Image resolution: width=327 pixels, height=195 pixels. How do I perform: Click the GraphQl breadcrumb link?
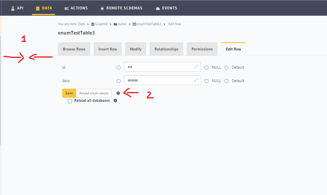pos(101,24)
